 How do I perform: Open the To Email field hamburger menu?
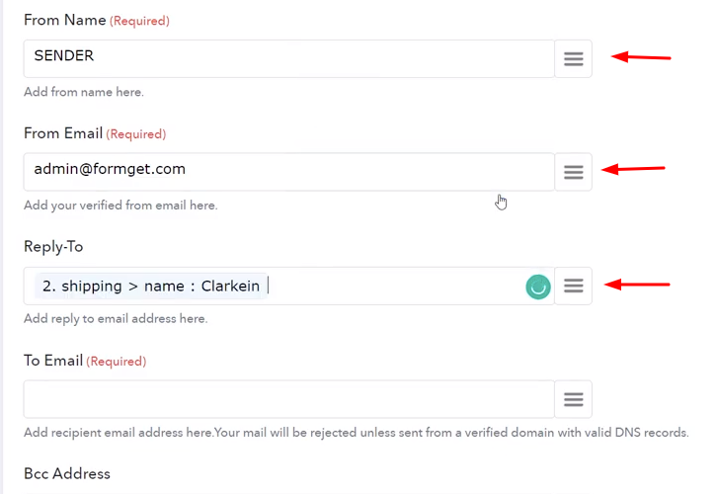pyautogui.click(x=573, y=399)
